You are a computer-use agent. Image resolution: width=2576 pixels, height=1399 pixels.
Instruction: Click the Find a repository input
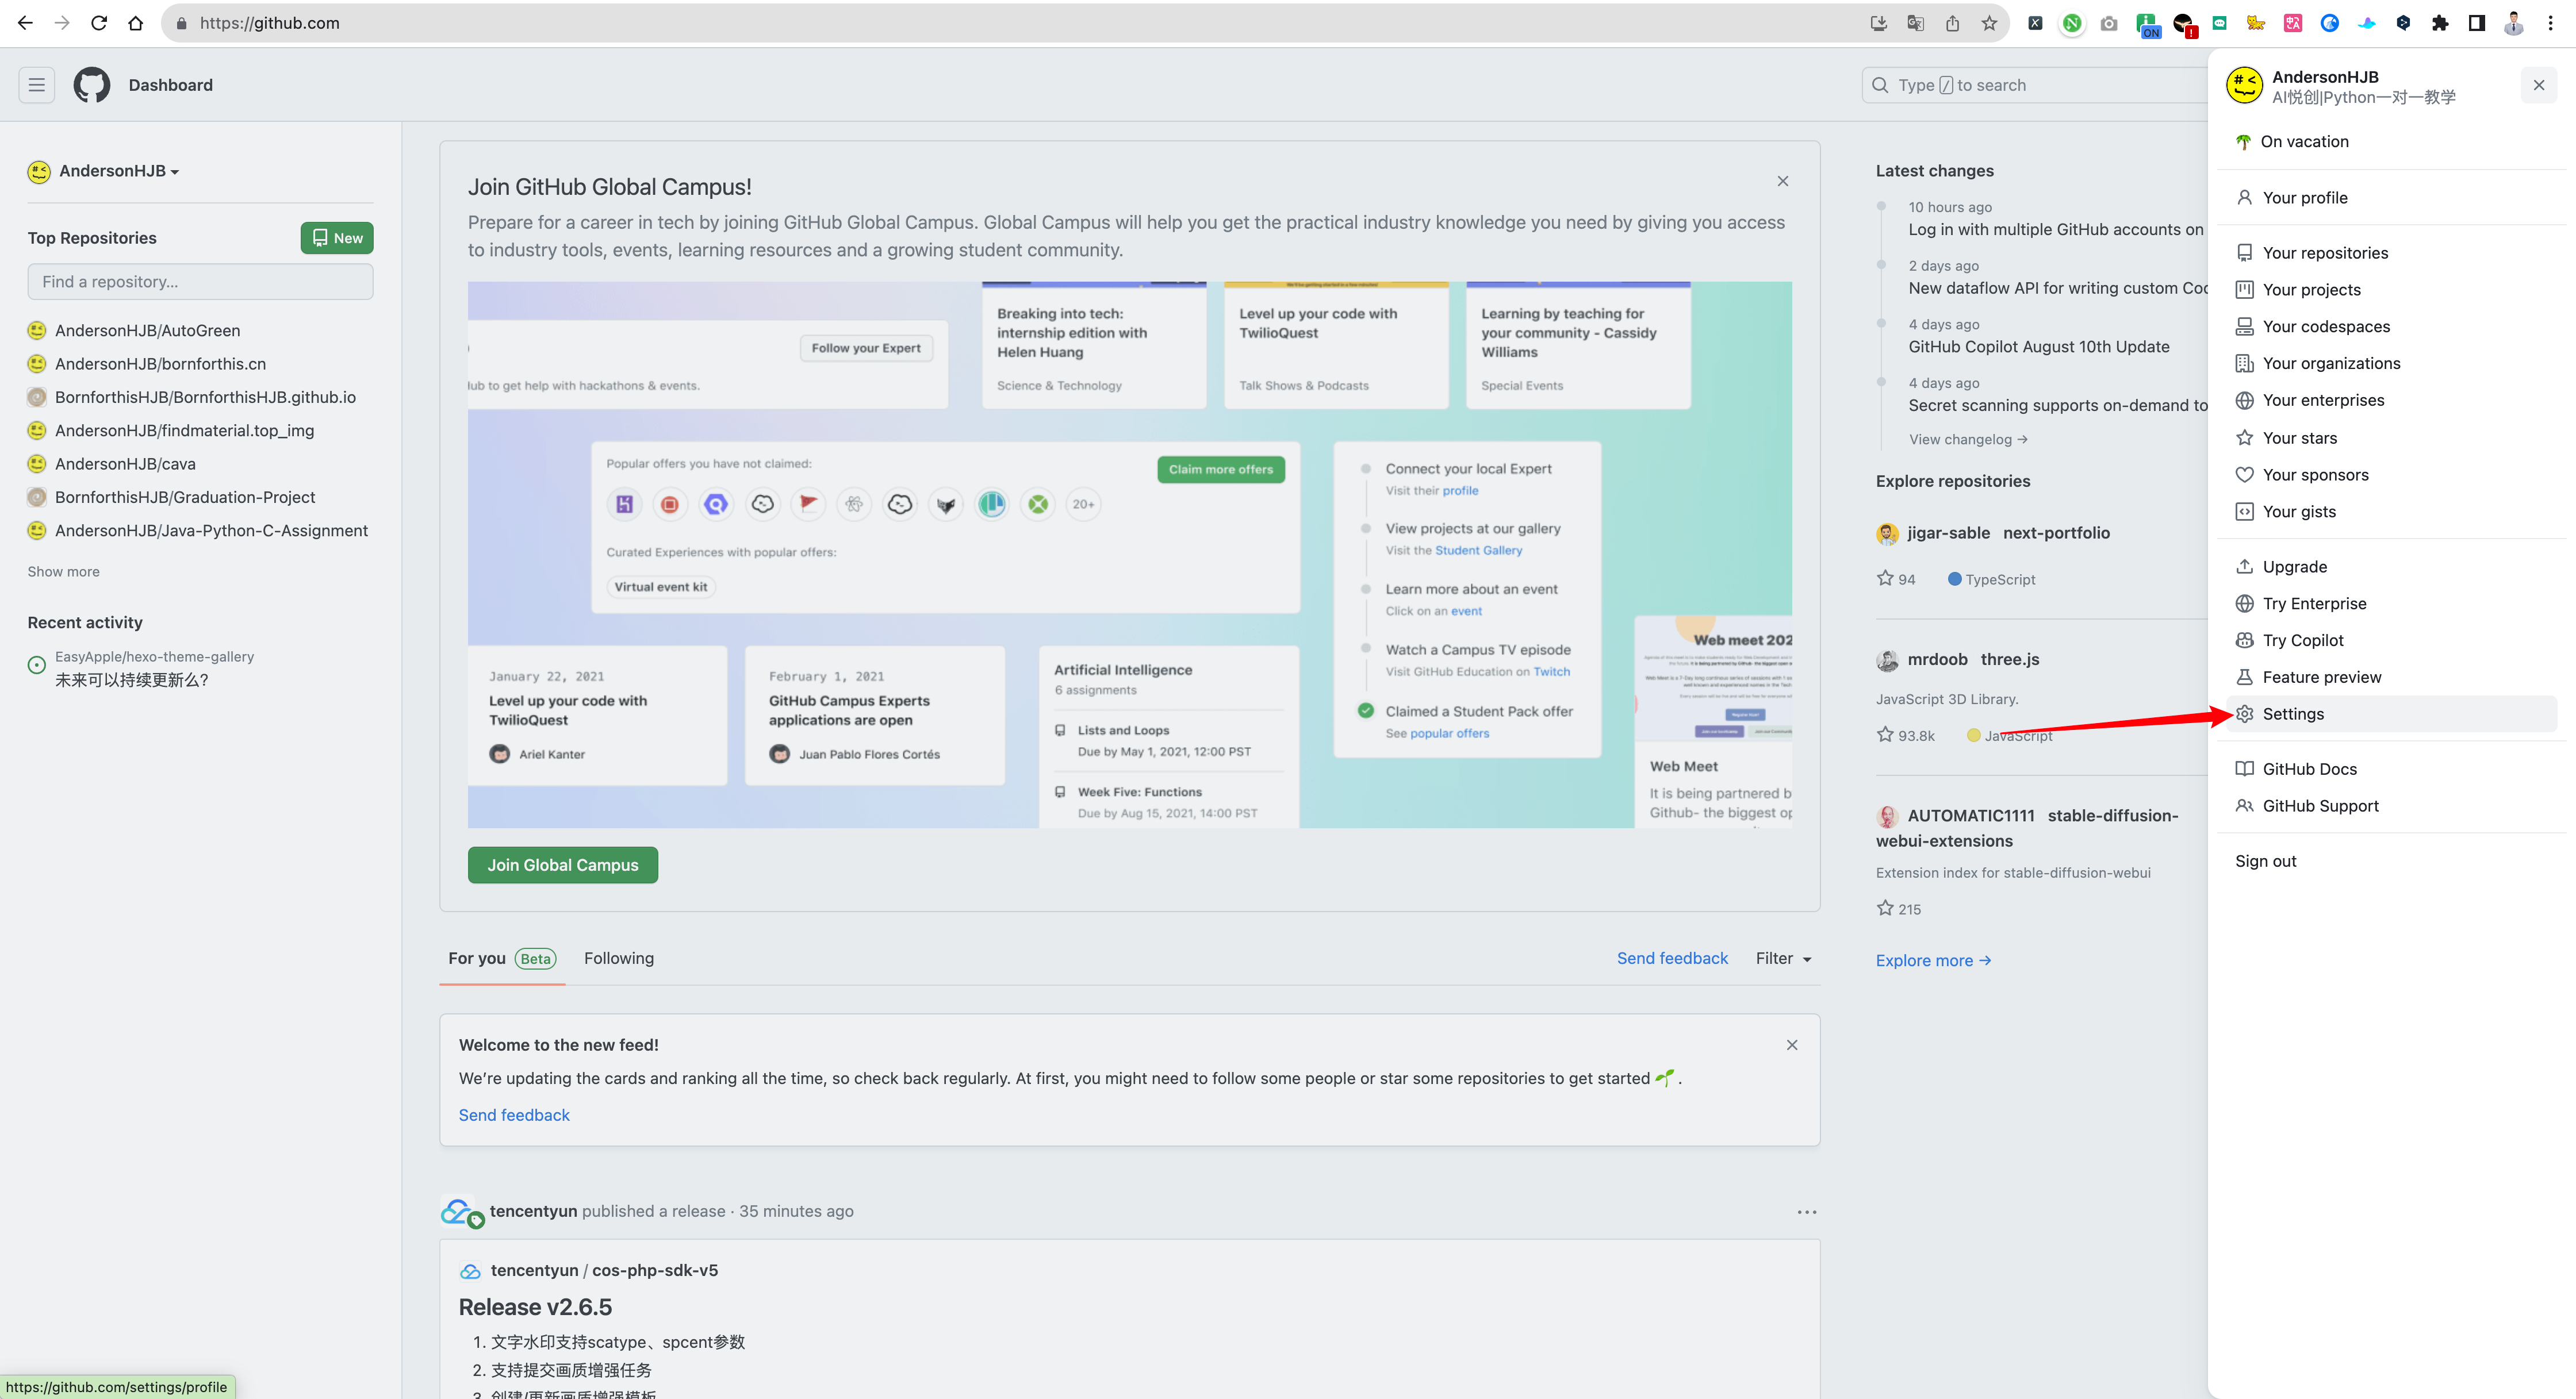[x=201, y=282]
